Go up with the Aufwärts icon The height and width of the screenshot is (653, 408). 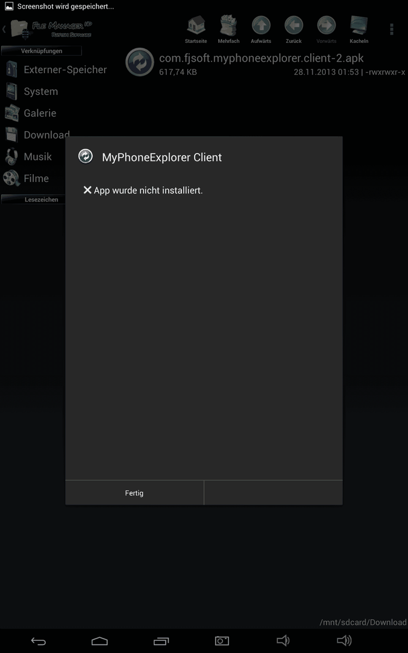(261, 29)
